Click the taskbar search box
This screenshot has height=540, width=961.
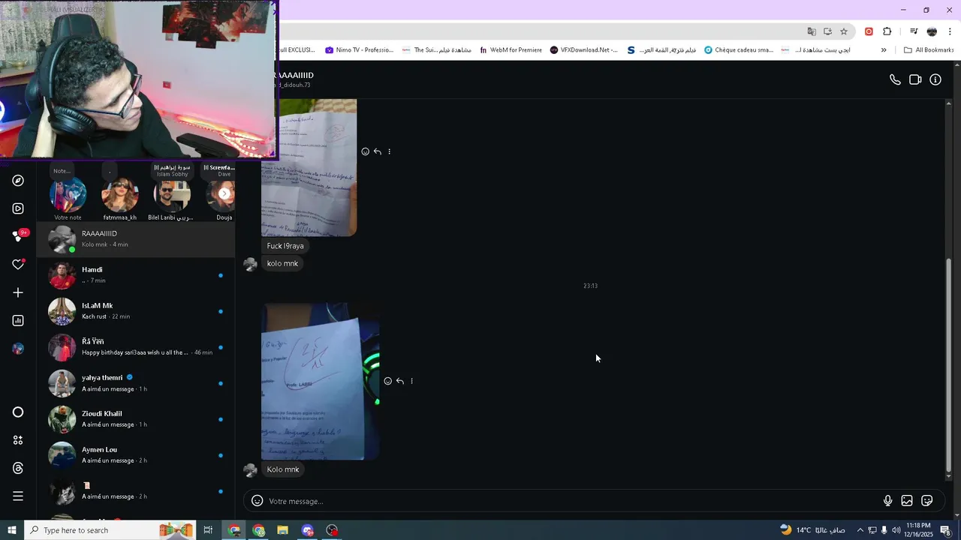click(110, 530)
